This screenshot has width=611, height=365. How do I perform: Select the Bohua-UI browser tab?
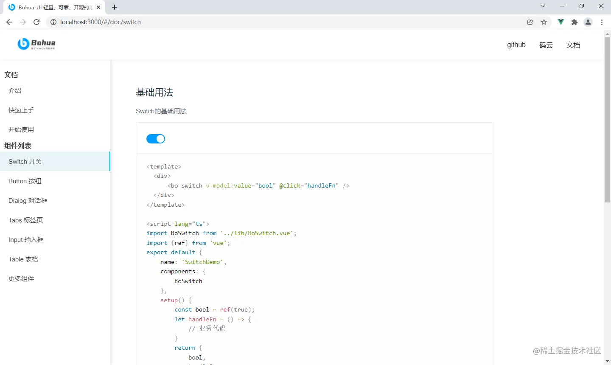54,7
